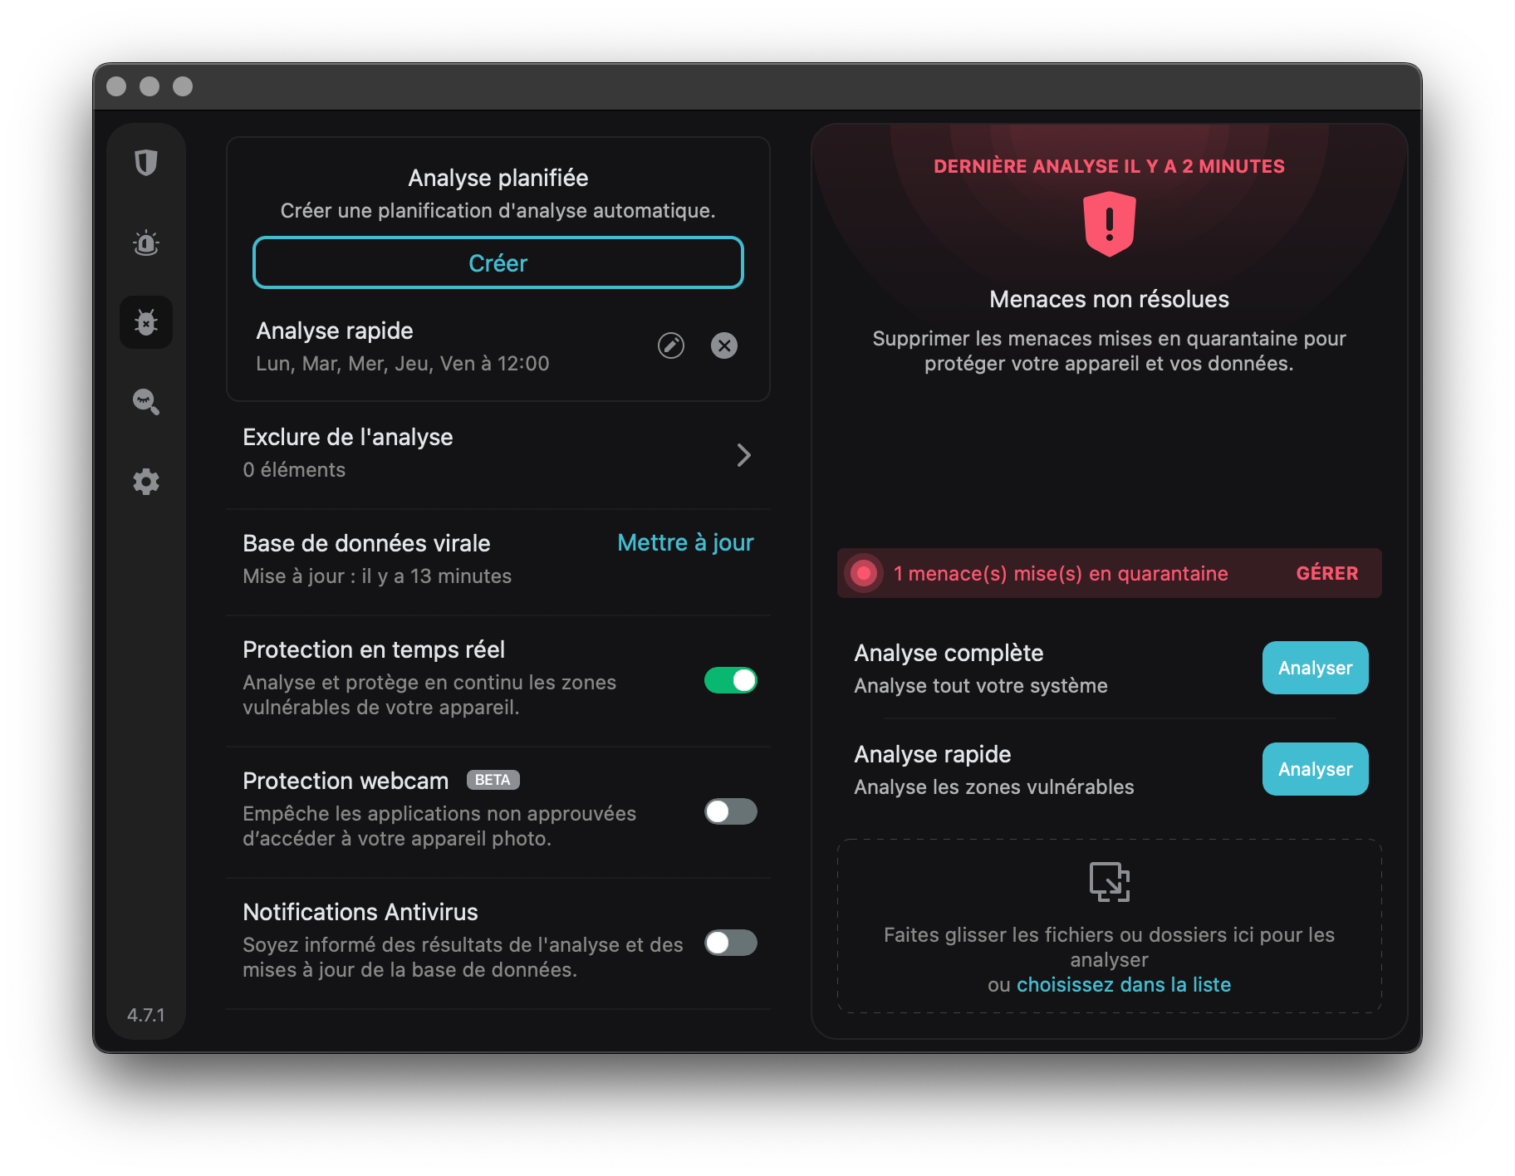Open settings gear in sidebar
Viewport: 1515px width, 1176px height.
coord(146,482)
